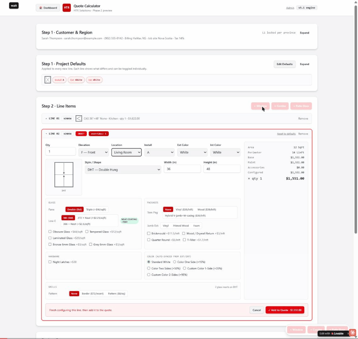Click Add to Quote $1,551.00
The image size is (358, 339).
pos(285,310)
